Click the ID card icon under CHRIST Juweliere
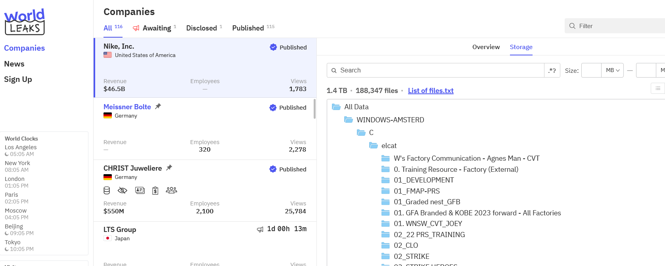Image resolution: width=665 pixels, height=266 pixels. click(140, 190)
